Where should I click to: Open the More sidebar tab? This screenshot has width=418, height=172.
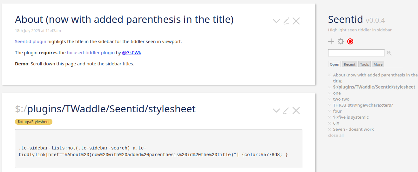378,64
